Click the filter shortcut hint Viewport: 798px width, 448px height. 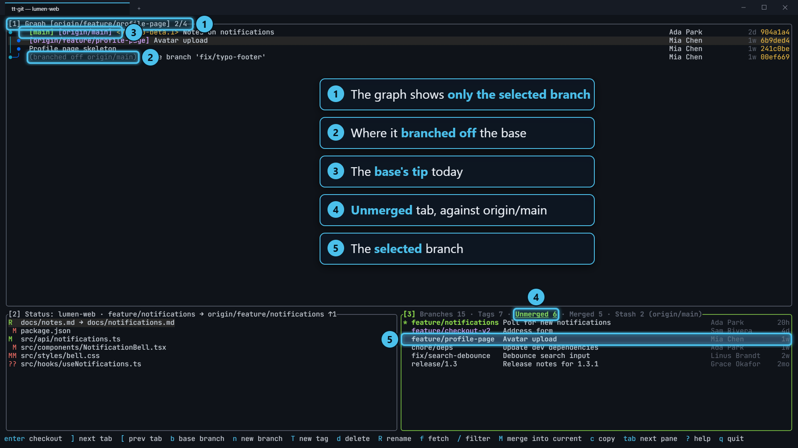click(x=474, y=438)
